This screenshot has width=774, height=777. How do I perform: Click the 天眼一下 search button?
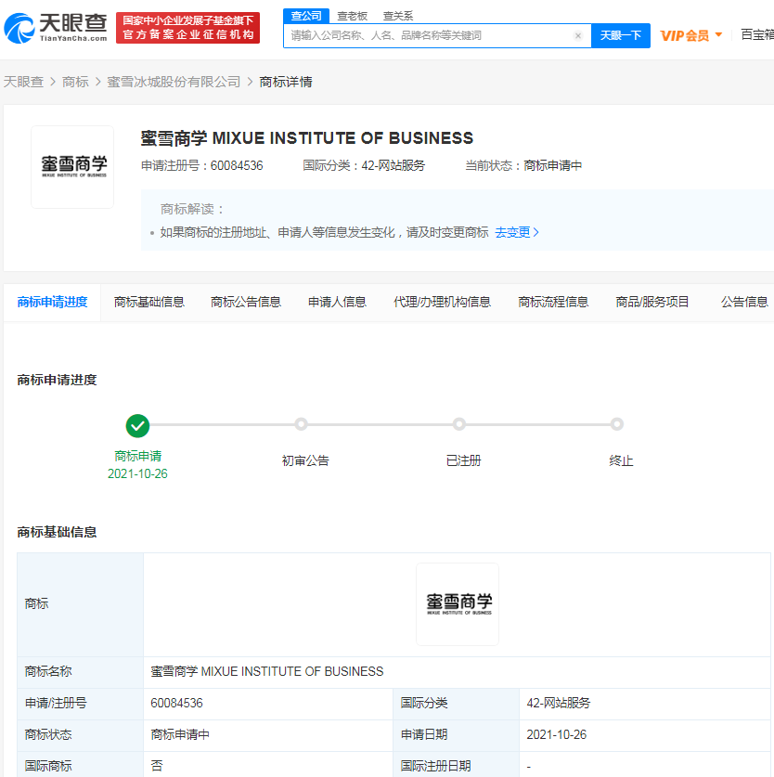(621, 35)
